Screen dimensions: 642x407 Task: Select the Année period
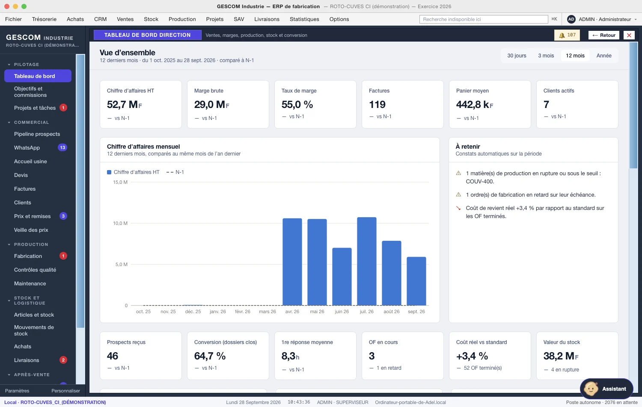pos(604,56)
